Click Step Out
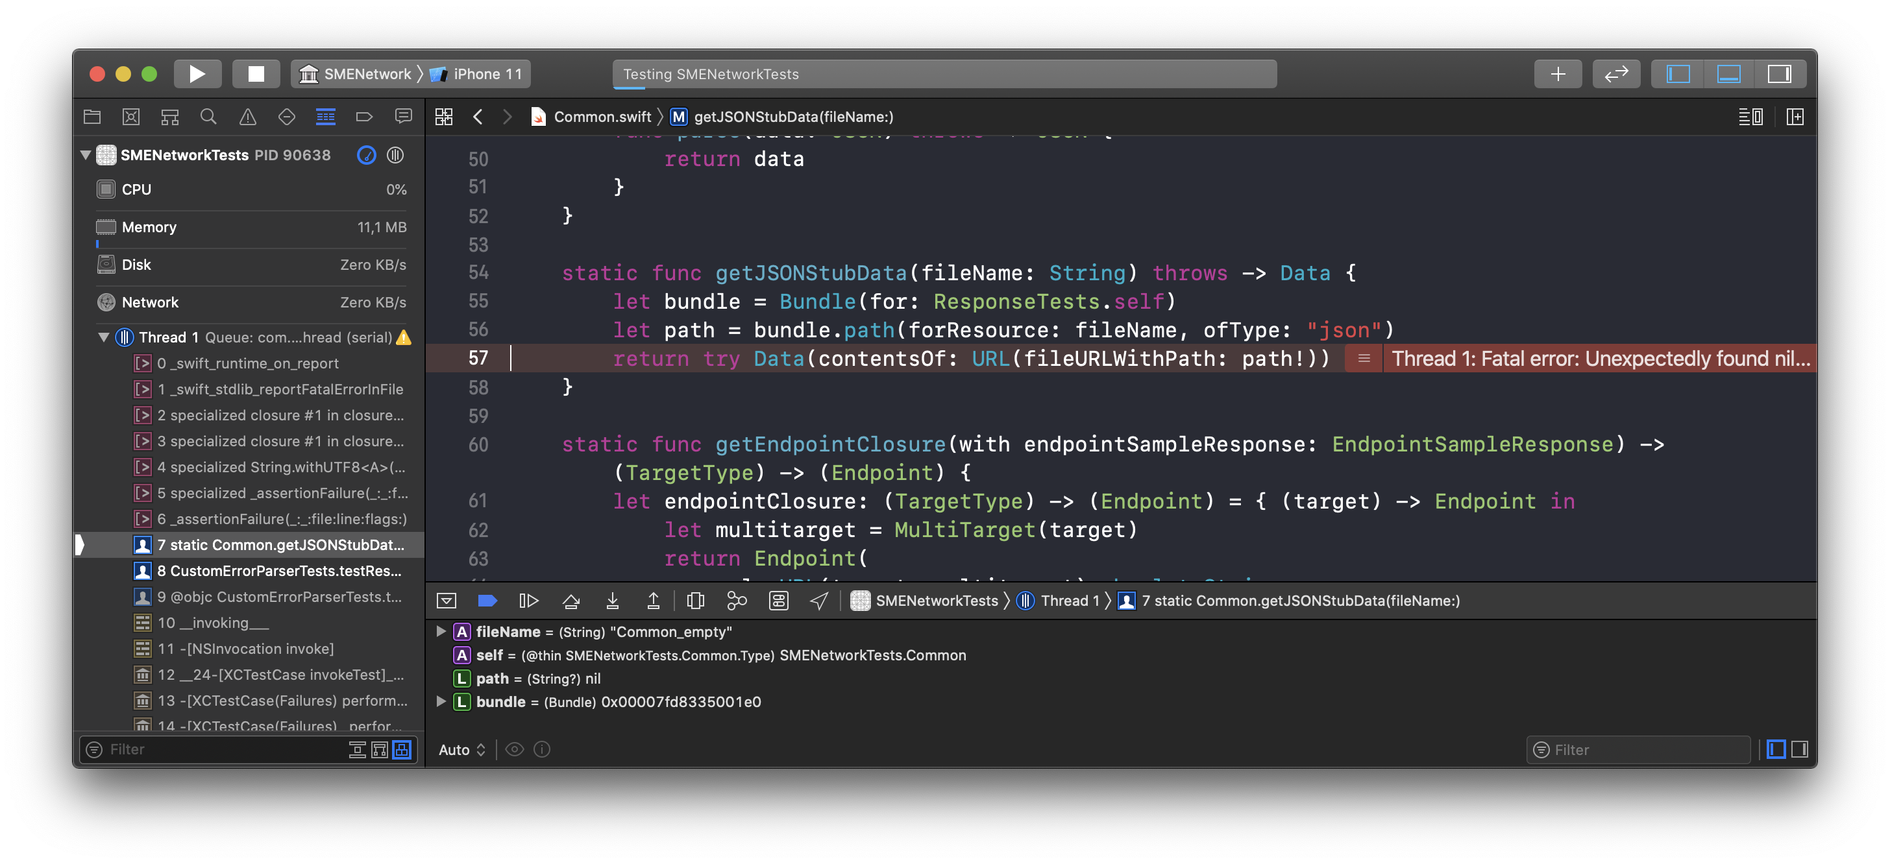Image resolution: width=1890 pixels, height=864 pixels. [x=653, y=601]
